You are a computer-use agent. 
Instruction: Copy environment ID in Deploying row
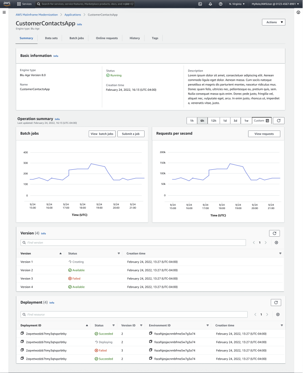click(151, 342)
